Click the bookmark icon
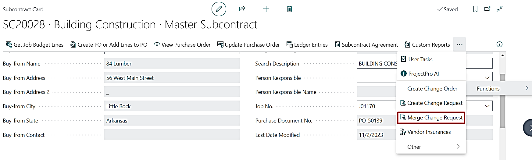The height and width of the screenshot is (160, 532). click(x=475, y=9)
